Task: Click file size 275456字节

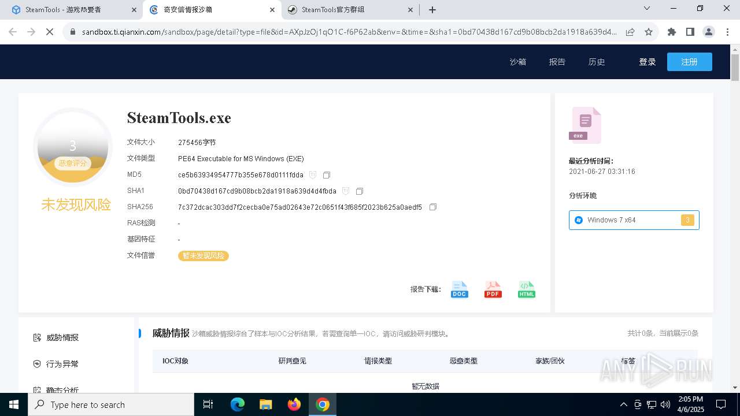Action: 197,143
